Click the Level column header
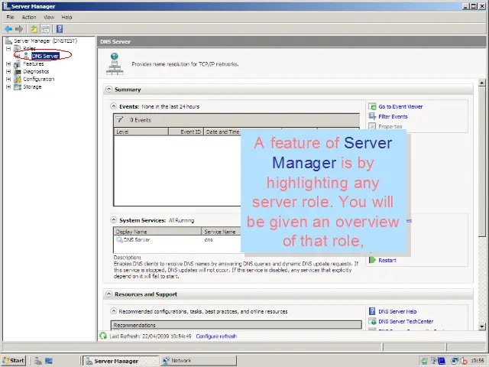 click(141, 132)
